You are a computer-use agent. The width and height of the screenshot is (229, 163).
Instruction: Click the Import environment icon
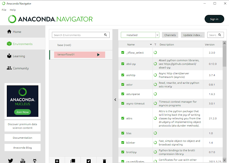coord(89,161)
